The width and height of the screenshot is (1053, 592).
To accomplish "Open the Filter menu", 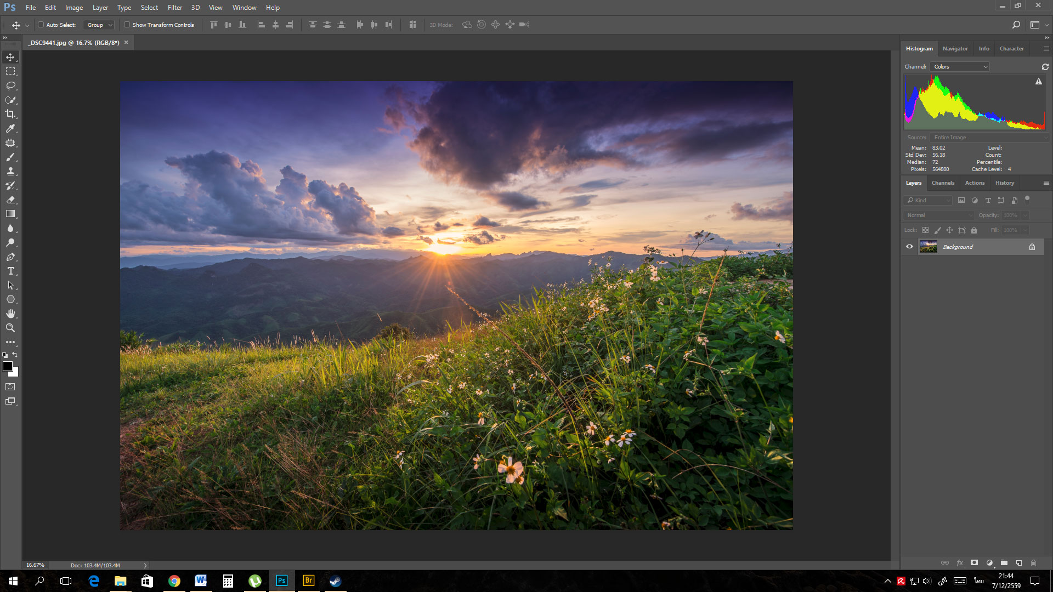I will (174, 8).
